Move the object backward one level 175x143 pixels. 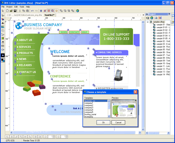[x=69, y=11]
